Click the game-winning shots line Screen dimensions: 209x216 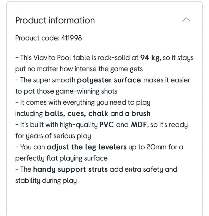pos(66,91)
